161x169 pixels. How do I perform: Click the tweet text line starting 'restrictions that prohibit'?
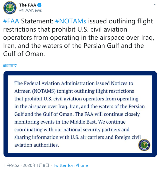pyautogui.click(x=65, y=29)
